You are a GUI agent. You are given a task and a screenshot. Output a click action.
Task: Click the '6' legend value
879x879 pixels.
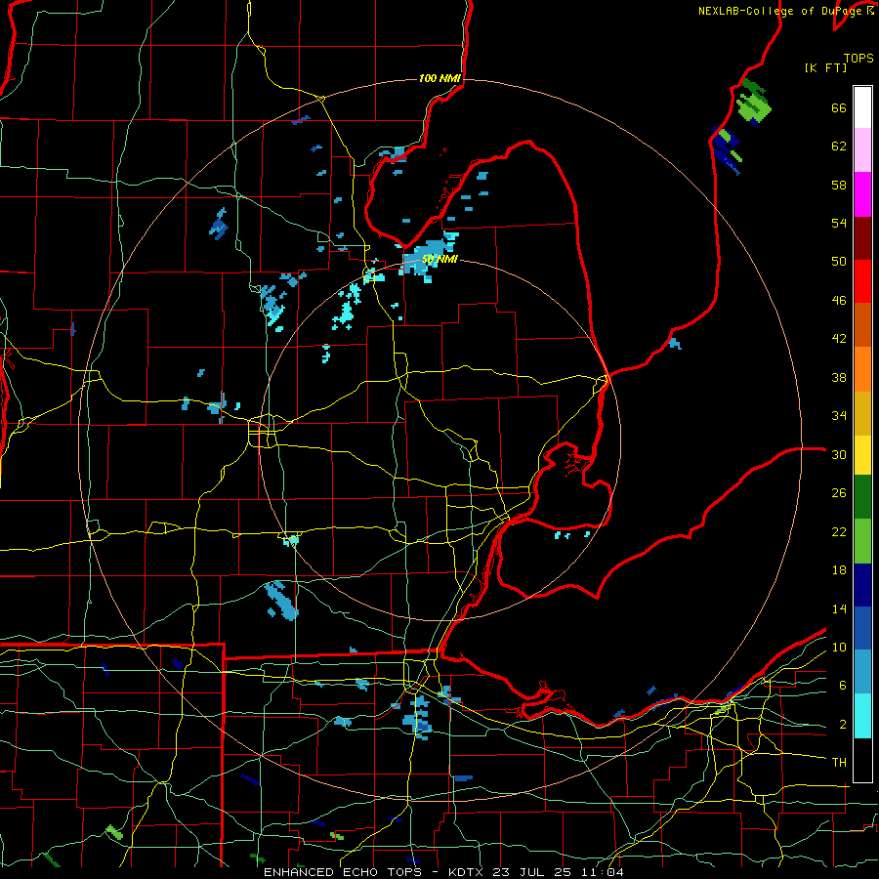(x=842, y=686)
